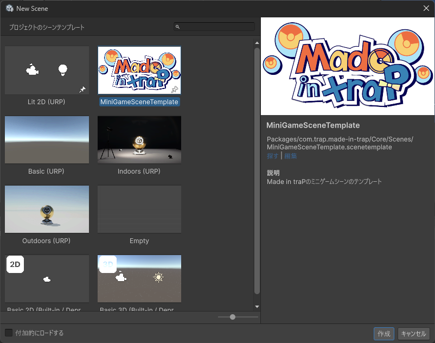Click the Made in traP preview image
Image resolution: width=435 pixels, height=343 pixels.
point(348,66)
